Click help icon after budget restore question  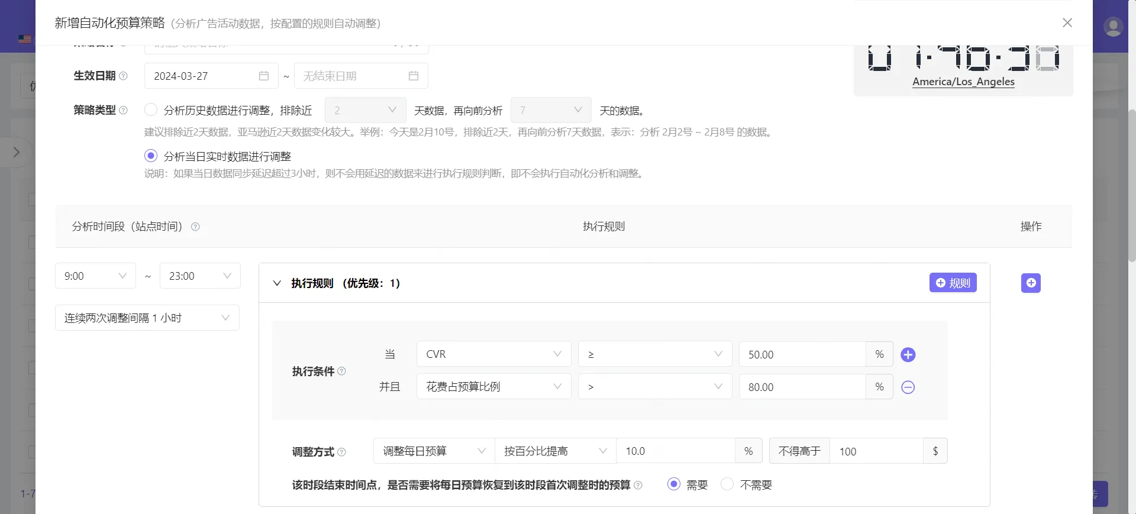coord(638,485)
